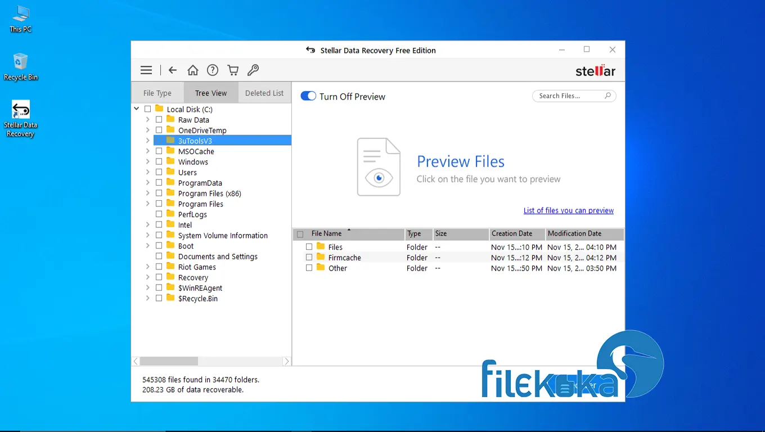Expand the Intel node
Screen dimensions: 765x432
tap(147, 225)
